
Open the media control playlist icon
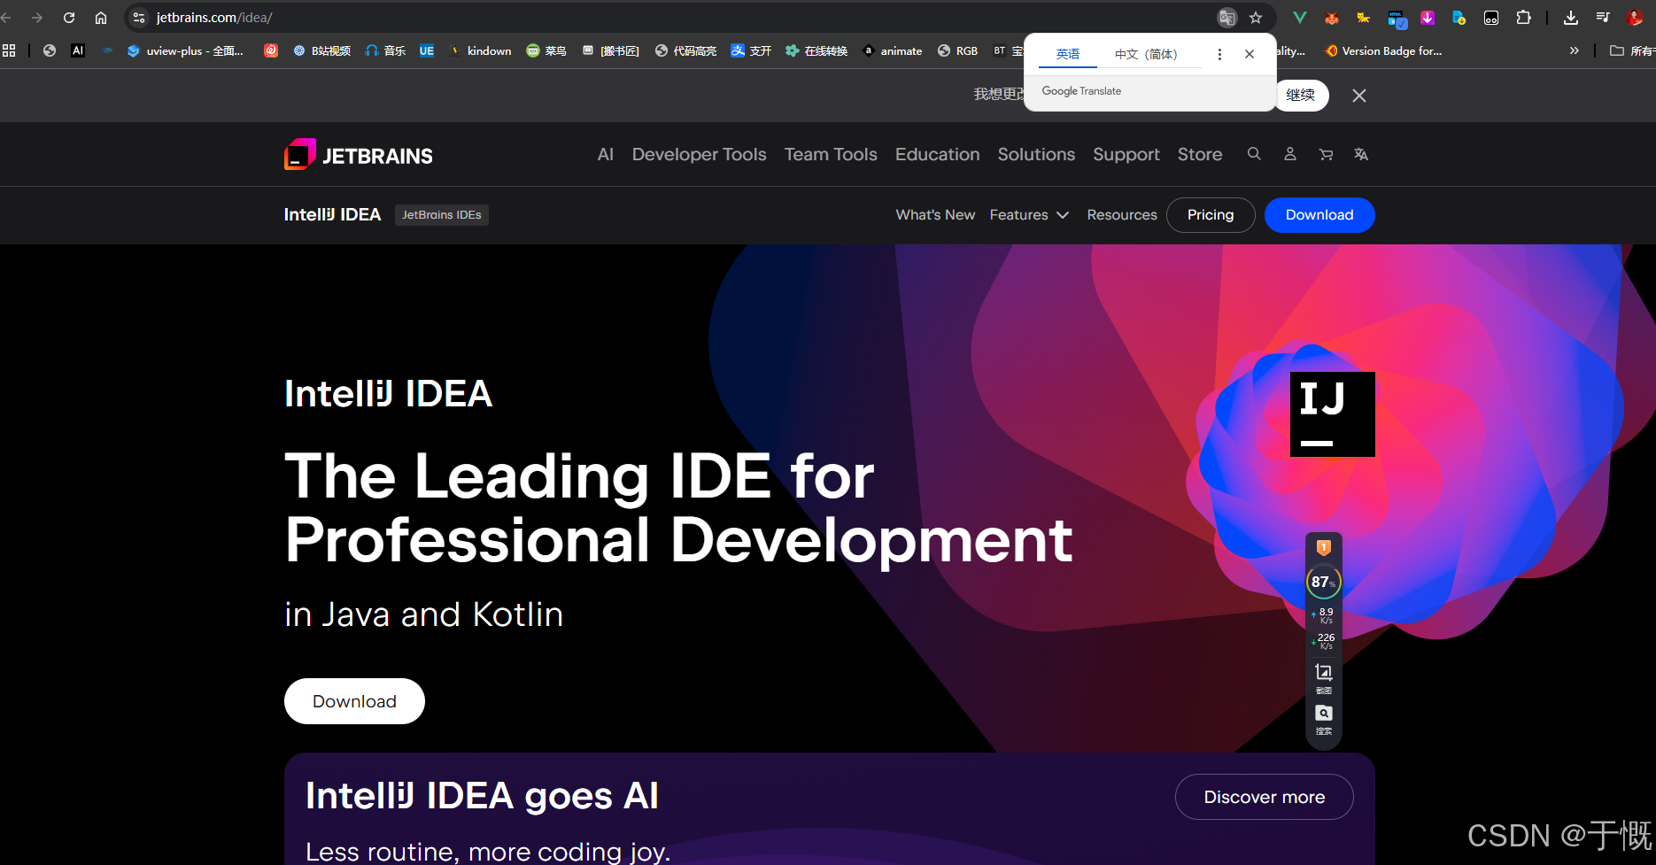[1603, 18]
